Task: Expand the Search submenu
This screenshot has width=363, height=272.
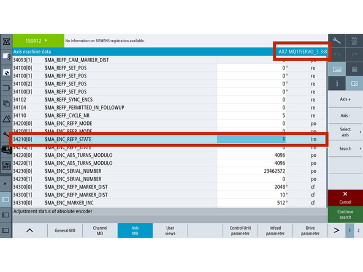Action: (x=345, y=148)
